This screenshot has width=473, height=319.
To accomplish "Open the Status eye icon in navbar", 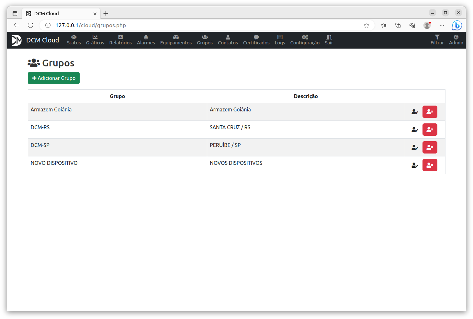I will (73, 40).
